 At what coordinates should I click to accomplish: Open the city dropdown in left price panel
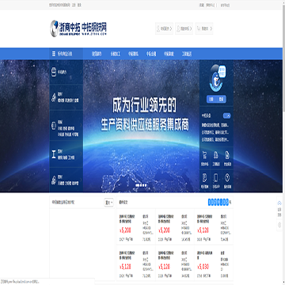[109, 203]
